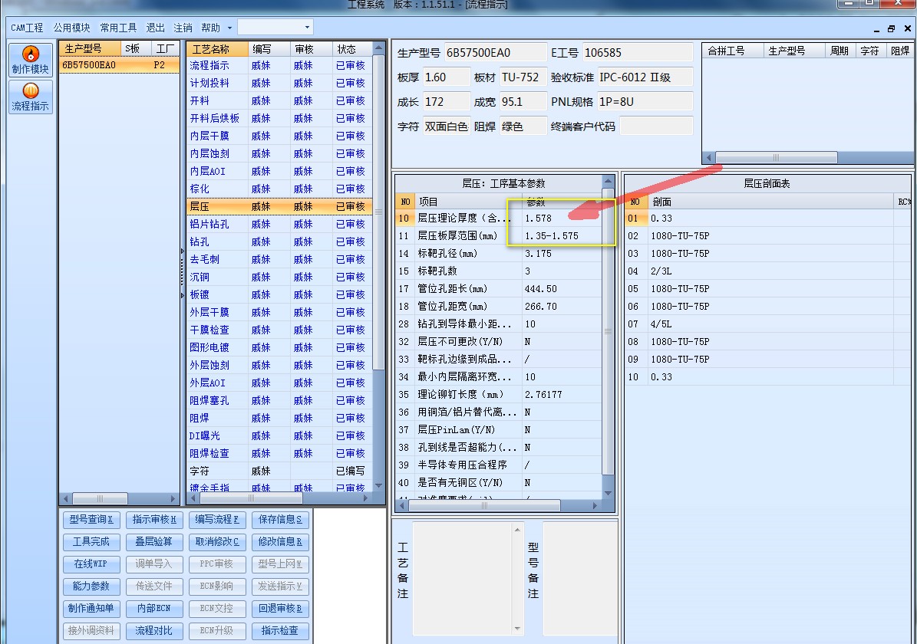Select parameter row 管位孔距长(mm)
Screen dimensions: 917x644
coord(499,289)
